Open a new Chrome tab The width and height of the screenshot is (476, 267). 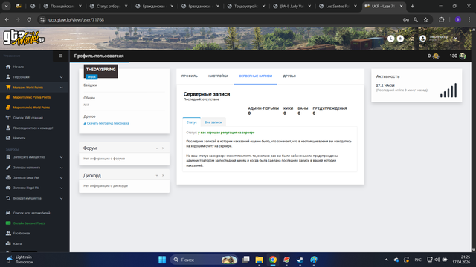(x=412, y=6)
